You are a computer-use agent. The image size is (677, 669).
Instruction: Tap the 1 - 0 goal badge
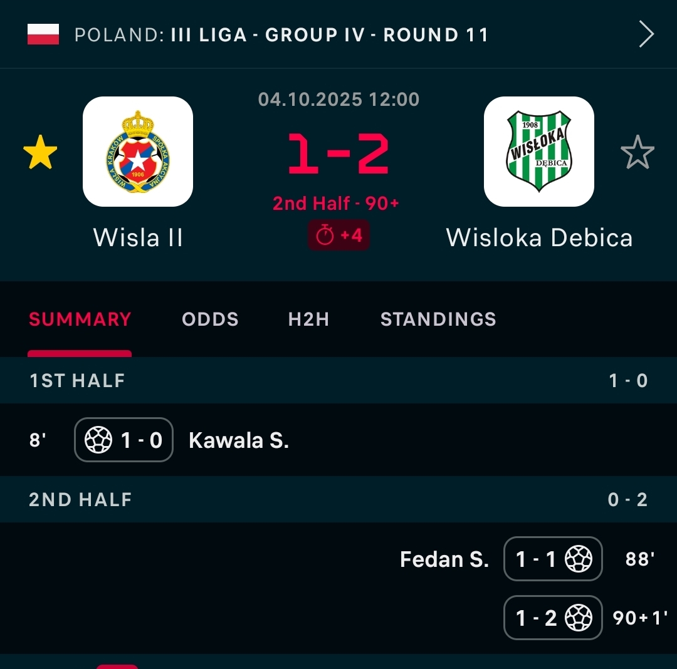pos(123,440)
